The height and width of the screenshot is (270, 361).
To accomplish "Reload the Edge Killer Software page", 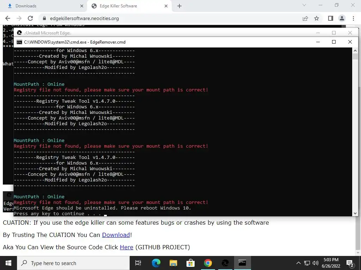I will (30, 18).
